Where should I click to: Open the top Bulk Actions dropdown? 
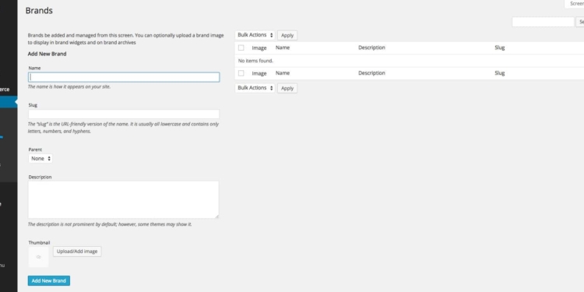pyautogui.click(x=255, y=35)
